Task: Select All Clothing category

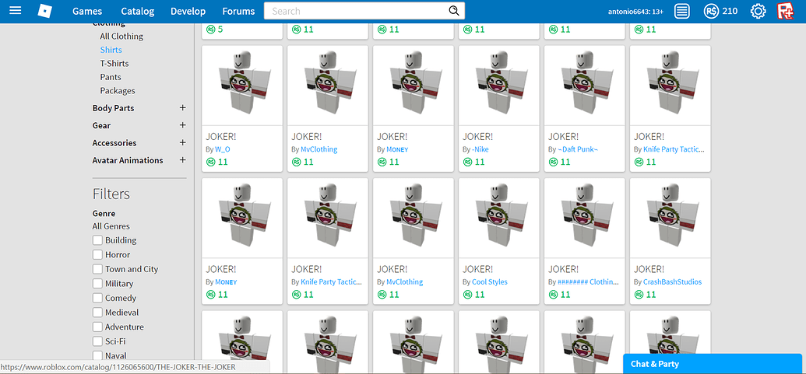Action: (x=121, y=37)
